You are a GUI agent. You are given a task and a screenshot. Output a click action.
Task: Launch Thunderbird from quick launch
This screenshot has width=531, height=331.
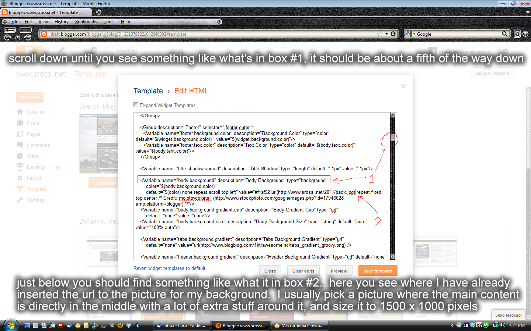click(x=69, y=325)
